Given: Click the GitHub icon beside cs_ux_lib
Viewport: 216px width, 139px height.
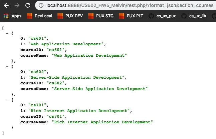Looking at the screenshot, I should [x=184, y=16].
